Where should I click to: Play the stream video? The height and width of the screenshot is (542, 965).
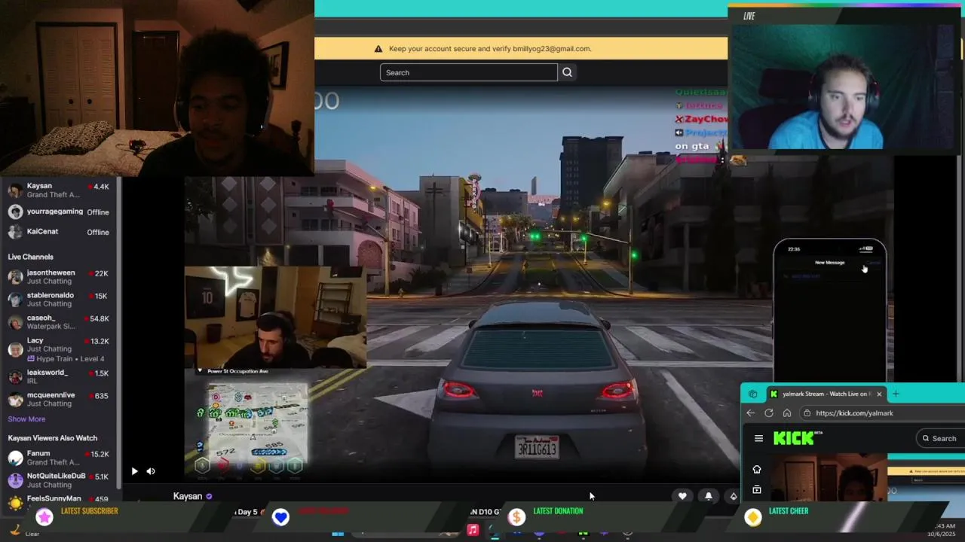coord(134,471)
